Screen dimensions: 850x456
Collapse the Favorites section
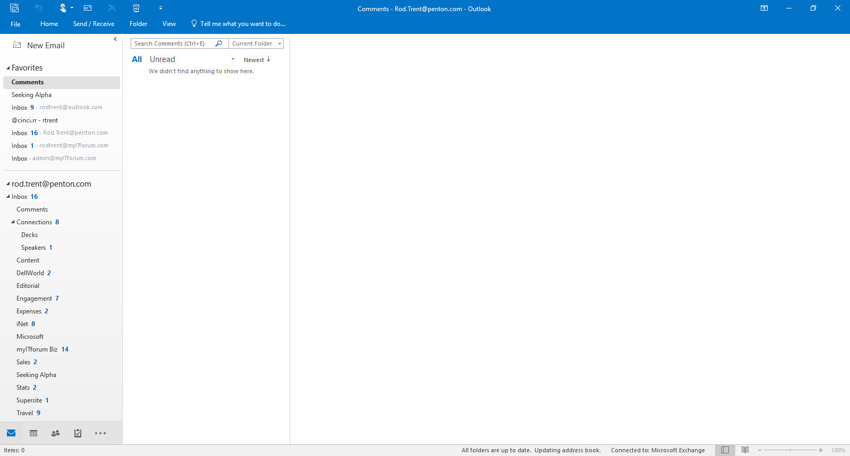click(x=8, y=68)
